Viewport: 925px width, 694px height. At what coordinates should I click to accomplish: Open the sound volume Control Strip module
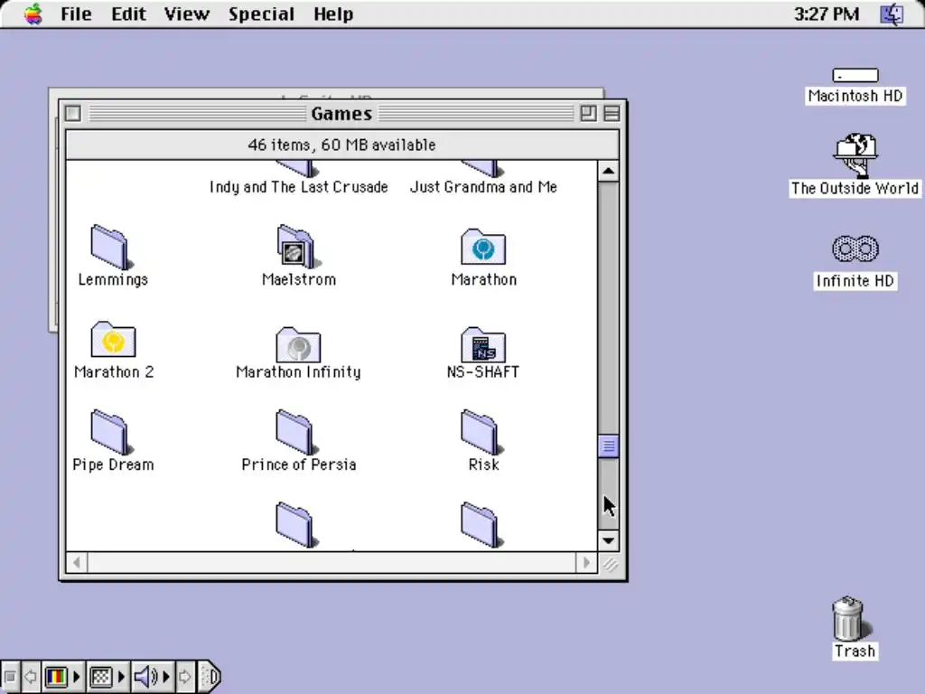point(152,676)
